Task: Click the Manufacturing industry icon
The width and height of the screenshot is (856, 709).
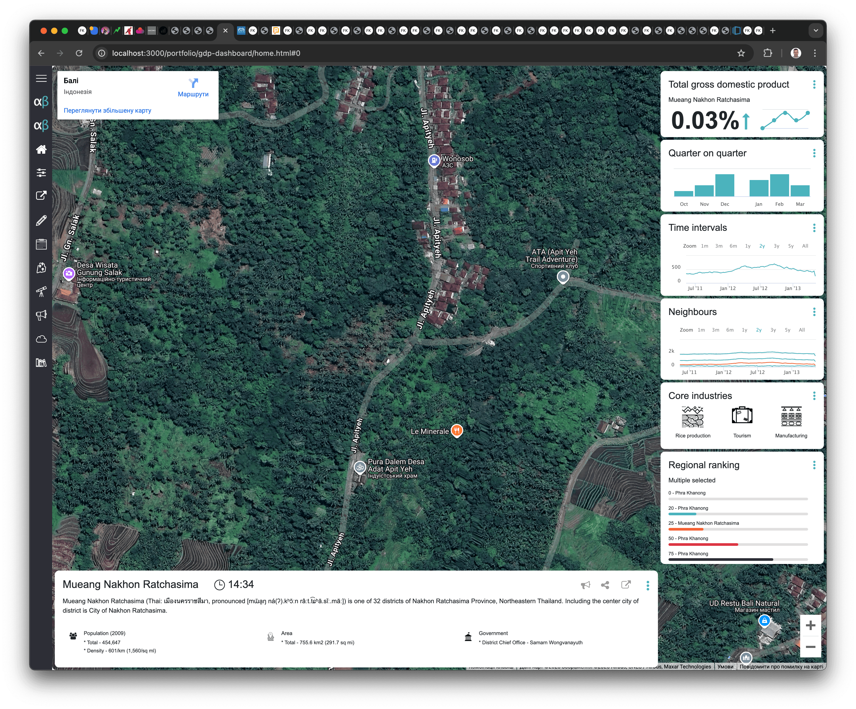Action: click(x=791, y=416)
